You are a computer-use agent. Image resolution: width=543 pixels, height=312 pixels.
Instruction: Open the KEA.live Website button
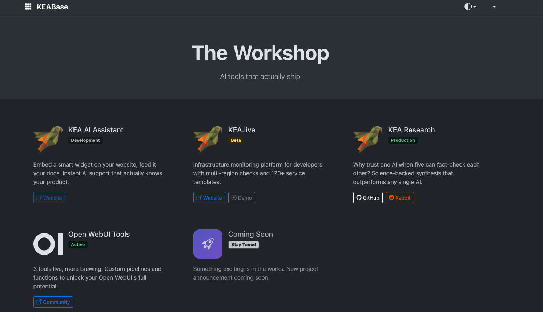(x=209, y=198)
